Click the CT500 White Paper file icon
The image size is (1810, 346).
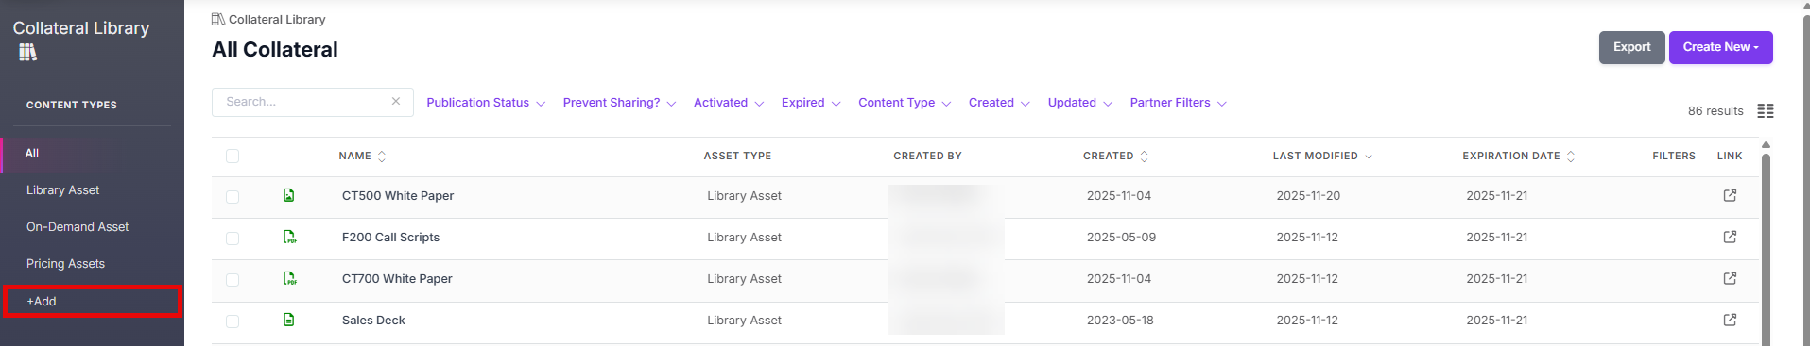289,195
